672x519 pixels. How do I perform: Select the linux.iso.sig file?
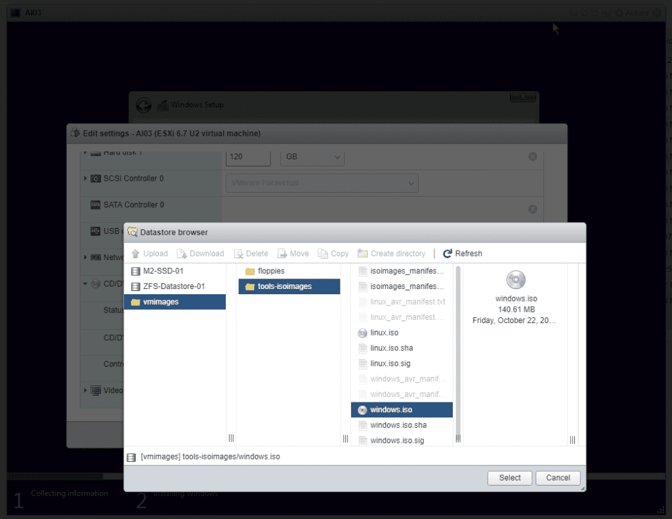point(402,363)
